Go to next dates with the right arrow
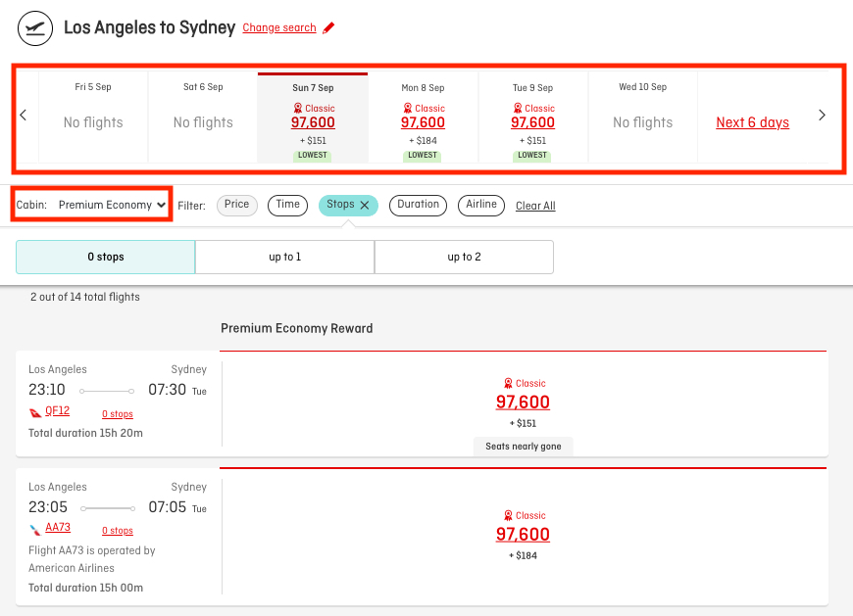Image resolution: width=853 pixels, height=616 pixels. [x=822, y=116]
